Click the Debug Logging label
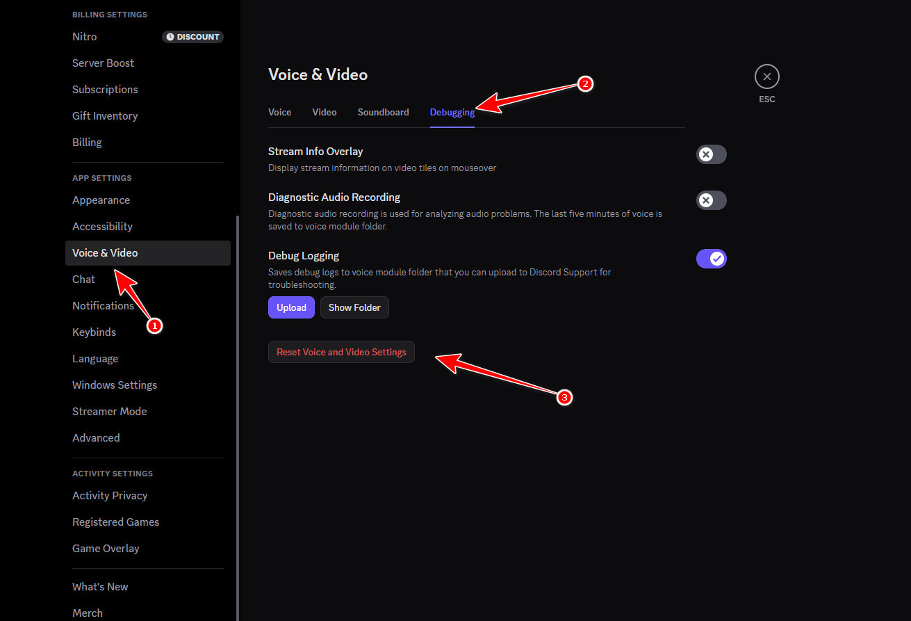911x621 pixels. point(304,256)
